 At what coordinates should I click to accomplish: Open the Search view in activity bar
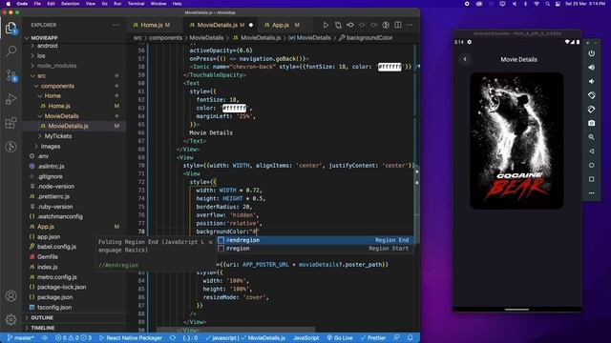[11, 50]
